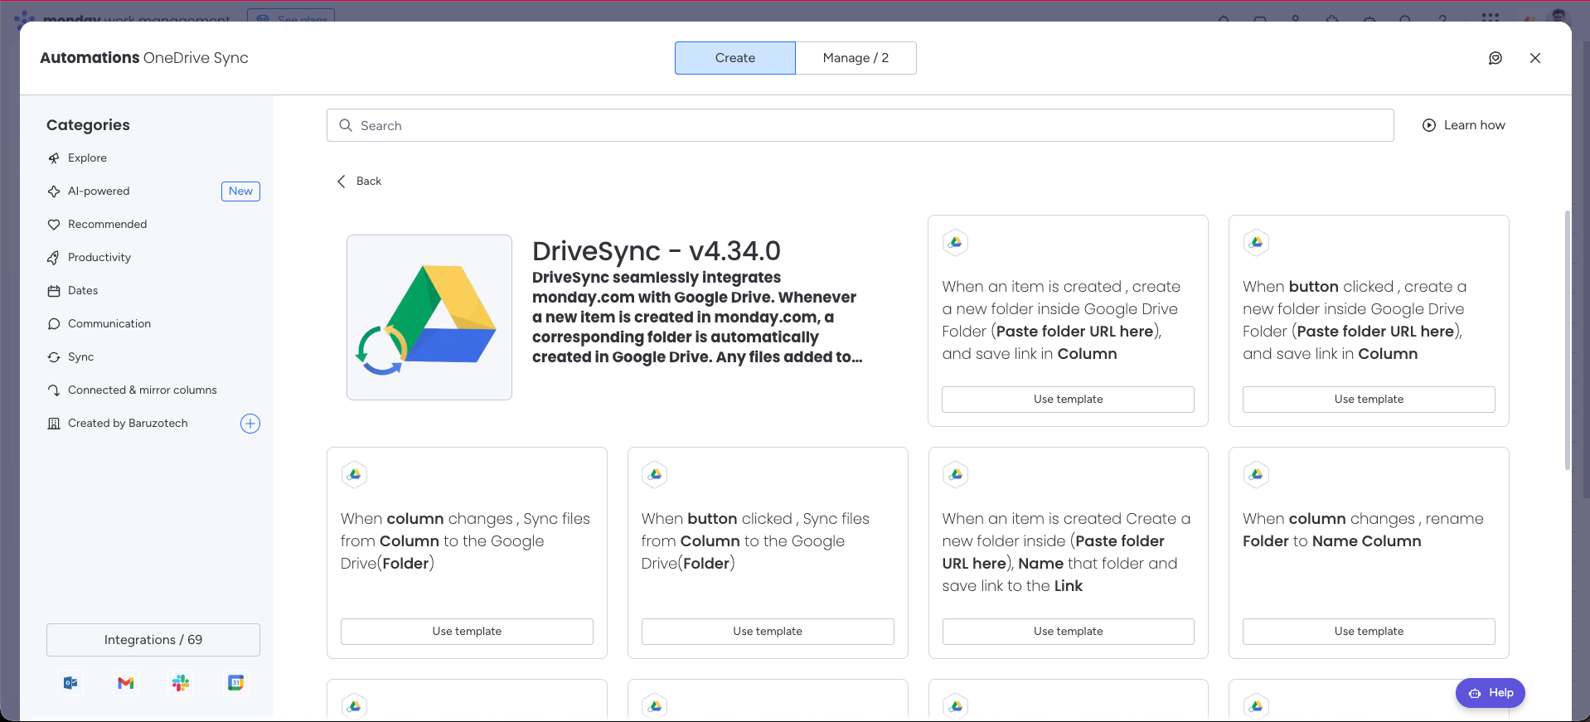1590x722 pixels.
Task: Use template for button clicked Sync files
Action: [768, 632]
